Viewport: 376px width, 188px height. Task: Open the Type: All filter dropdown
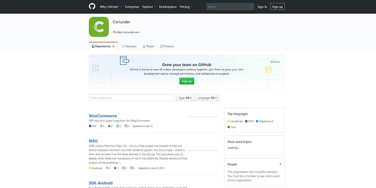(185, 98)
